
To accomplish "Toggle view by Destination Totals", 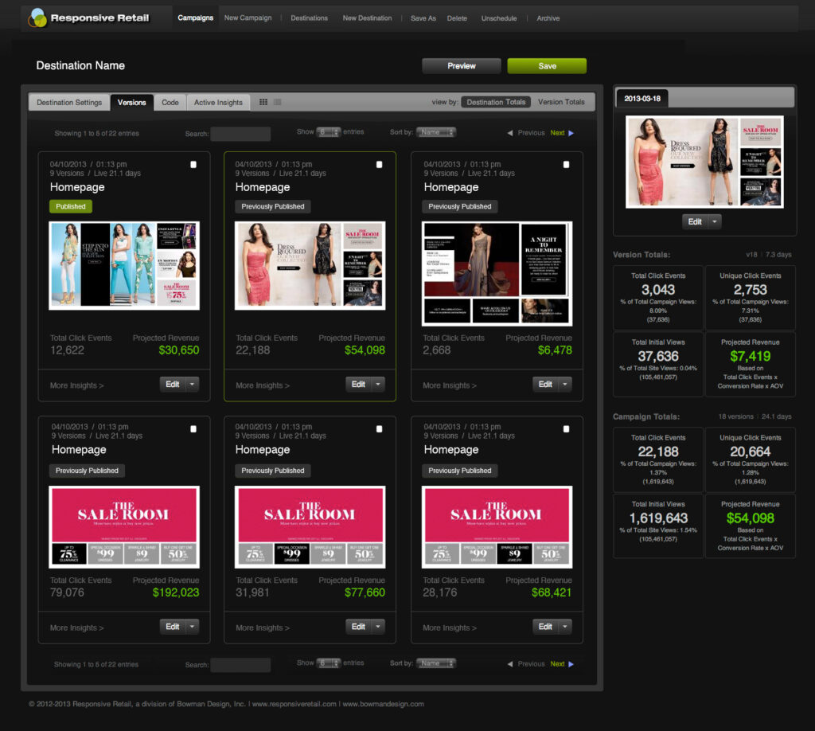I will pyautogui.click(x=496, y=102).
